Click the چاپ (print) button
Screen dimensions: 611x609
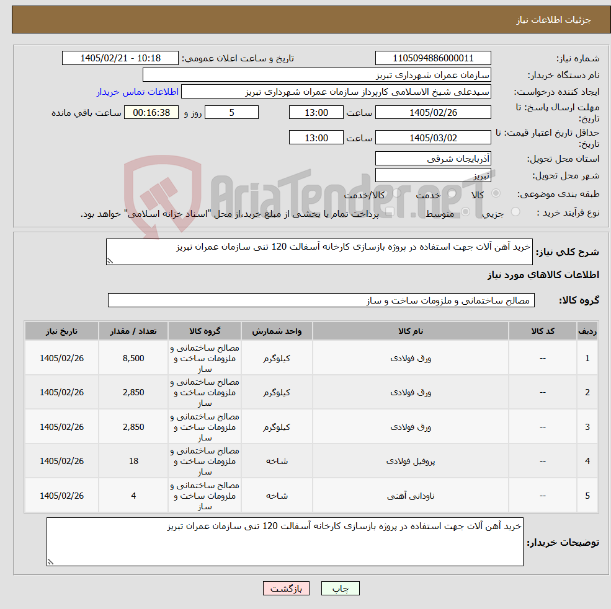(340, 589)
